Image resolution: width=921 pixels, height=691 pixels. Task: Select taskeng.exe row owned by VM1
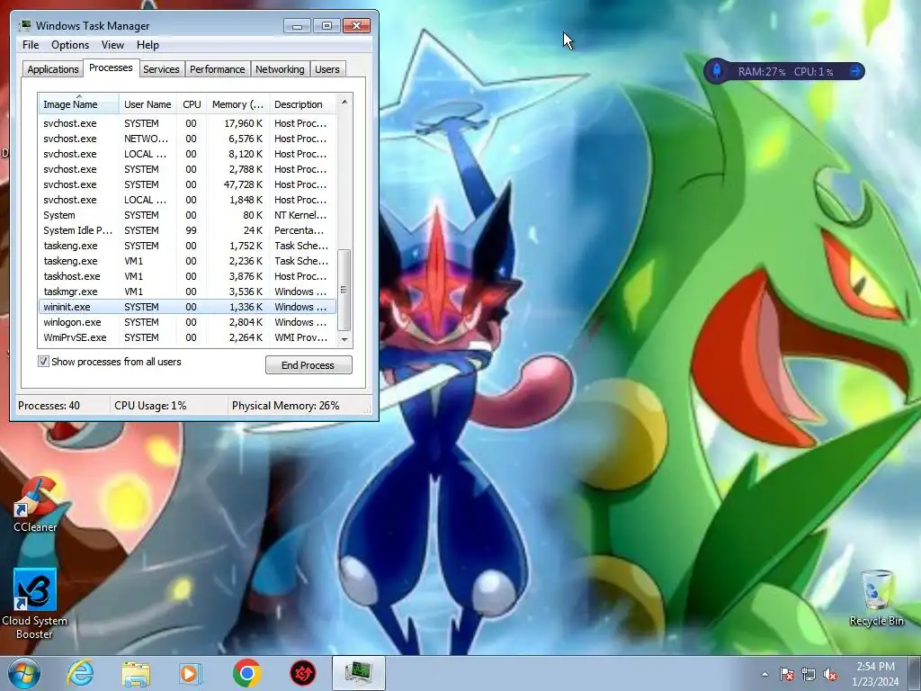(x=187, y=261)
